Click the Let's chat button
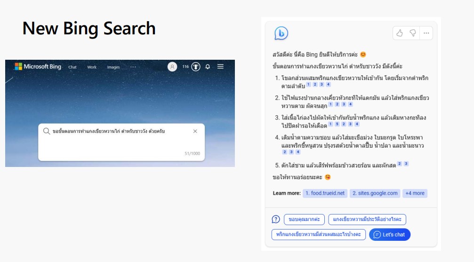This screenshot has width=474, height=262. click(390, 235)
